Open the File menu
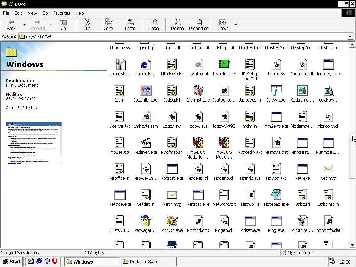This screenshot has width=356, height=267. pos(6,13)
